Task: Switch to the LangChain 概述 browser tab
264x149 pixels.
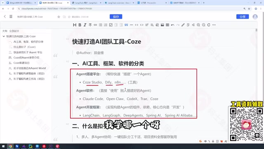Action: click(86, 3)
